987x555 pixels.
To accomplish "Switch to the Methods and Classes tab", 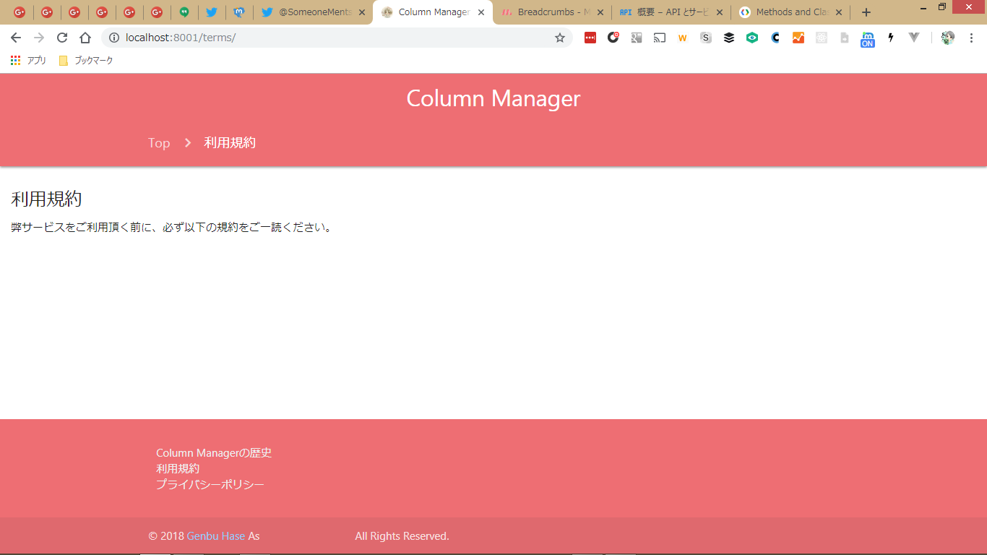I will pos(790,12).
